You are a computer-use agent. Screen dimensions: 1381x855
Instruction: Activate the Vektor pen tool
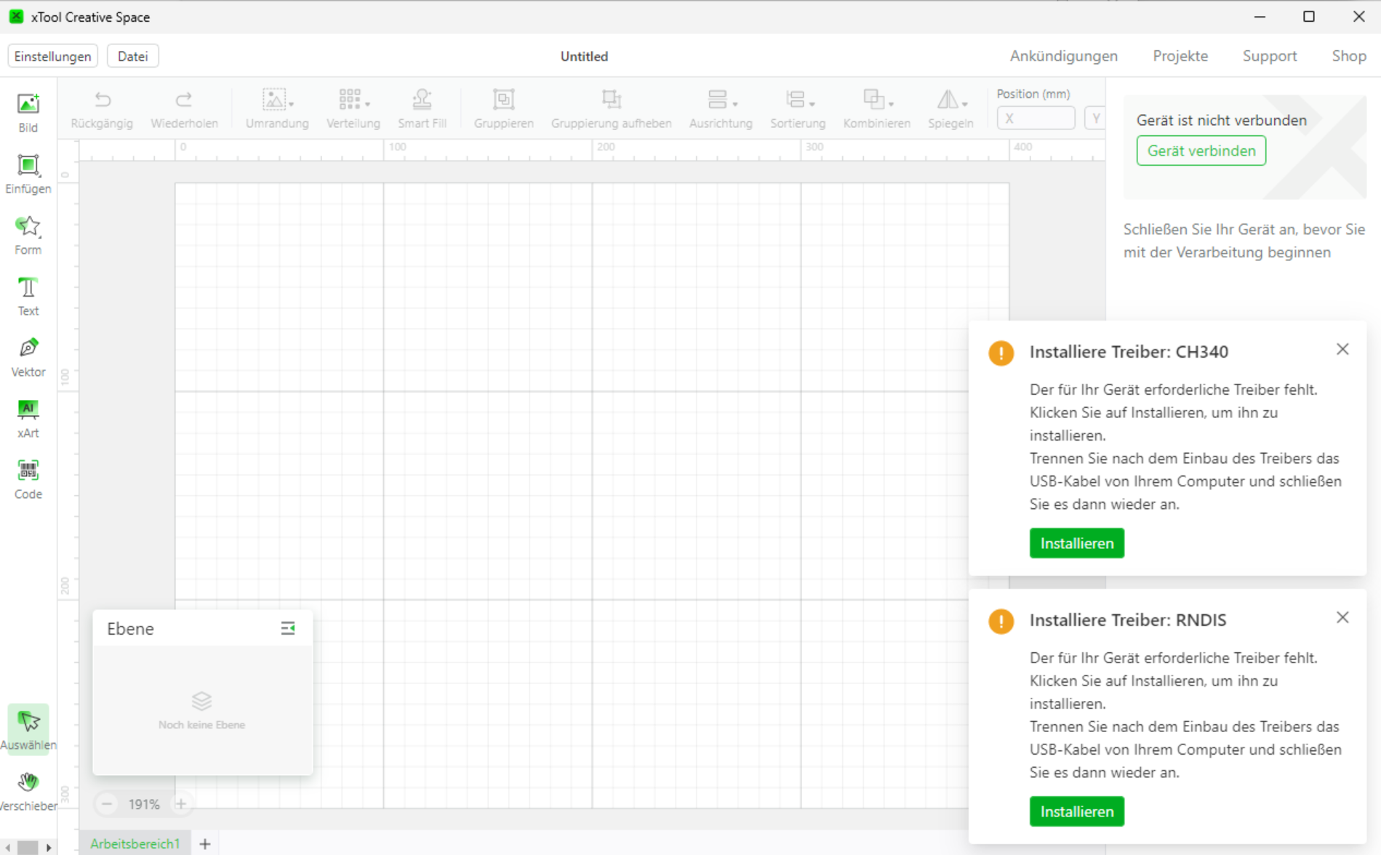tap(28, 356)
